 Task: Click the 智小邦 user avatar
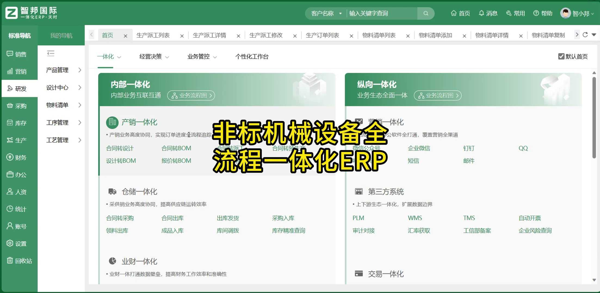565,13
